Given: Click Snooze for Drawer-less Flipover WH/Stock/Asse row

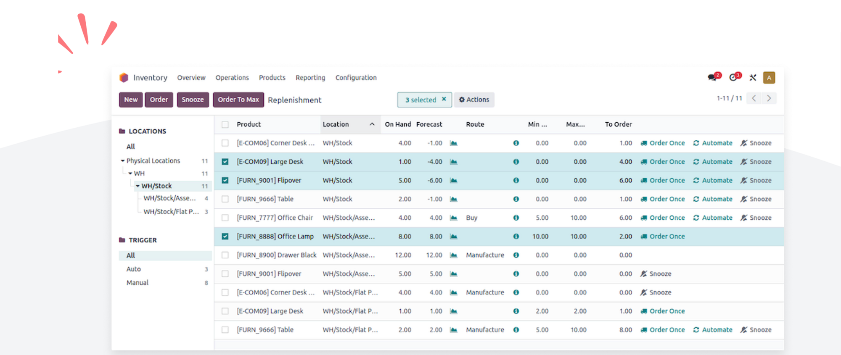Looking at the screenshot, I should (656, 274).
